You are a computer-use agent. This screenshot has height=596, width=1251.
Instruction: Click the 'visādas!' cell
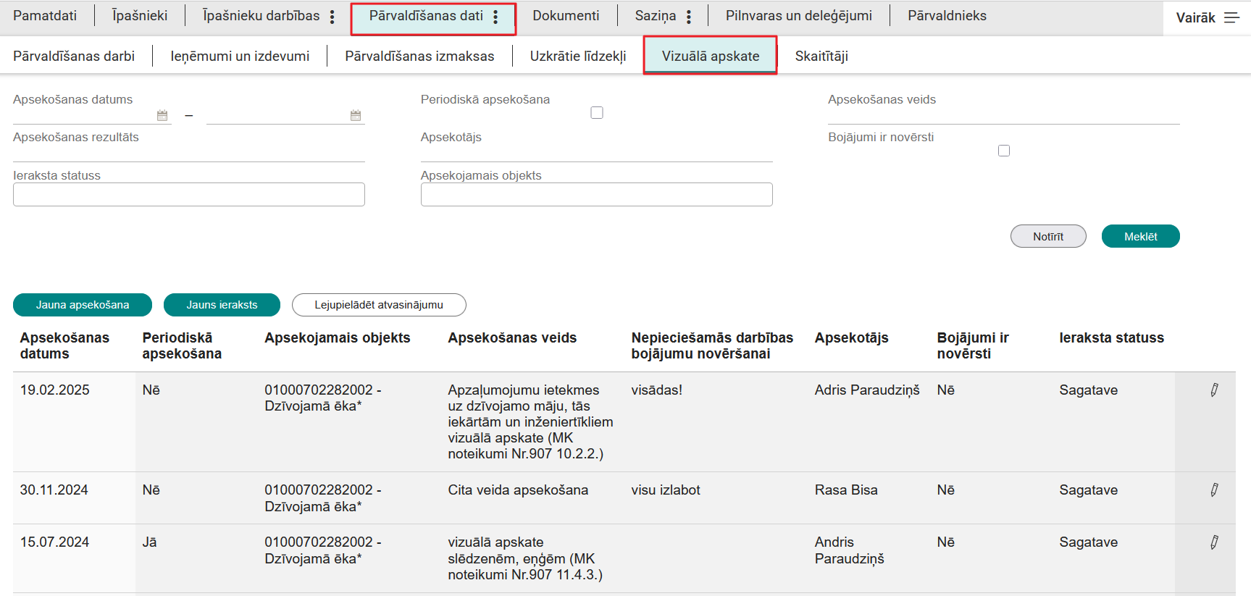656,390
